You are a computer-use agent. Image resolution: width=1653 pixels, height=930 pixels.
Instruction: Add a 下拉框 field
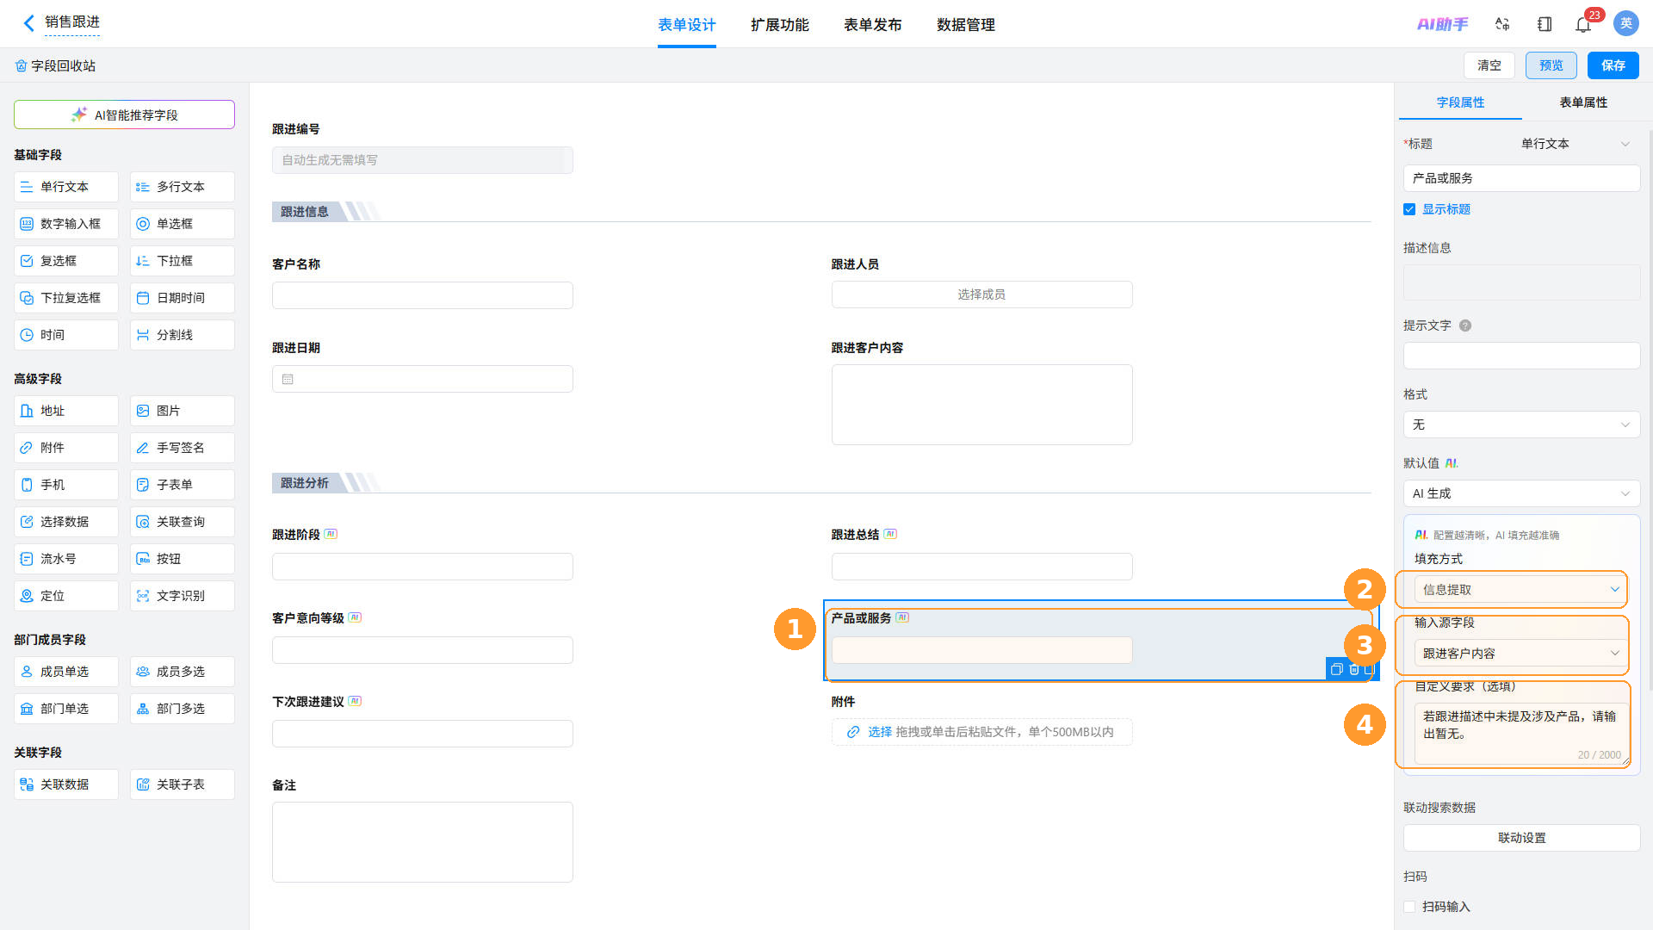[183, 261]
